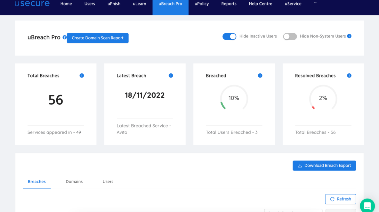Click the Refresh button

point(341,199)
